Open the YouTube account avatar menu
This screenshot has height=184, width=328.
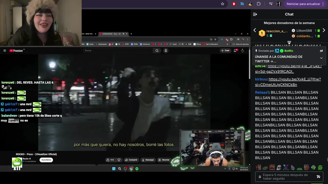(x=242, y=51)
